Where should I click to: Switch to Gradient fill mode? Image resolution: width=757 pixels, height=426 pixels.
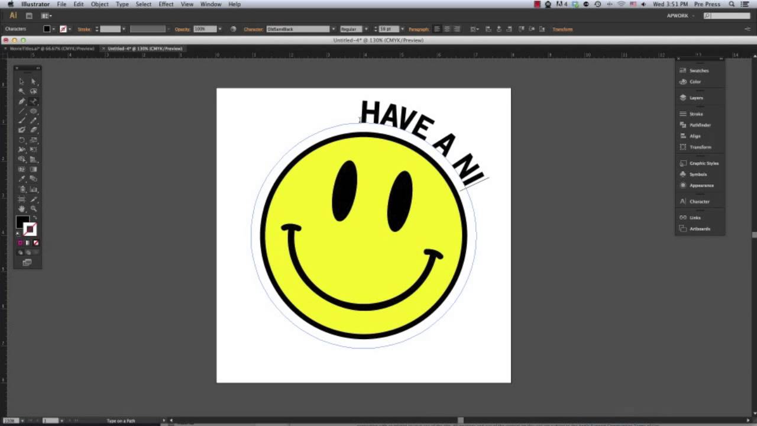tap(28, 243)
